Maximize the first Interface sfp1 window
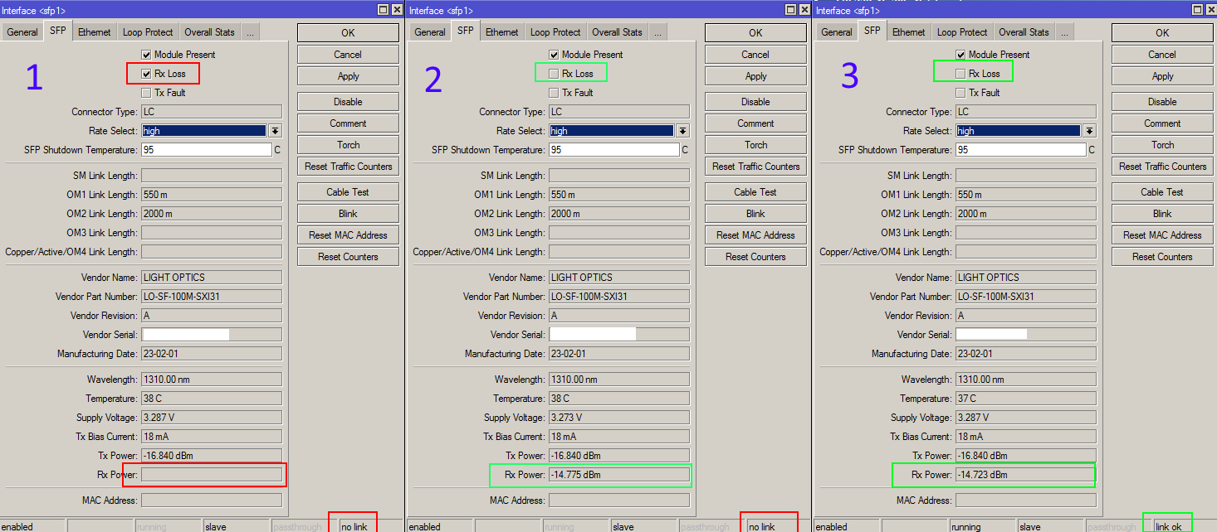This screenshot has height=532, width=1217. [383, 9]
